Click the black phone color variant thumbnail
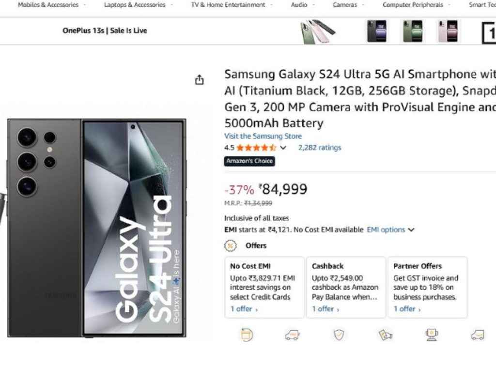The image size is (496, 366). point(377,30)
